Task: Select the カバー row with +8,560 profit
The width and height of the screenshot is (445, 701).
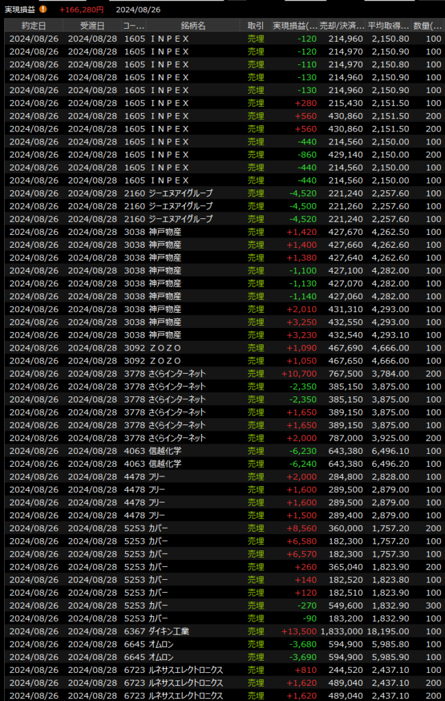Action: (222, 528)
